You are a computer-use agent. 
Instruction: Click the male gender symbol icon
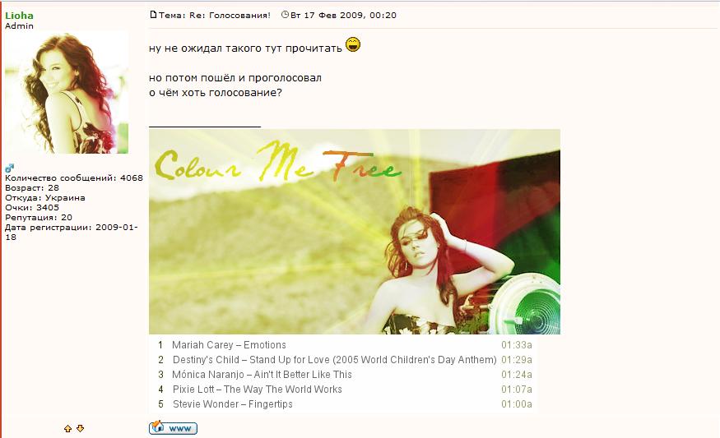pyautogui.click(x=9, y=168)
